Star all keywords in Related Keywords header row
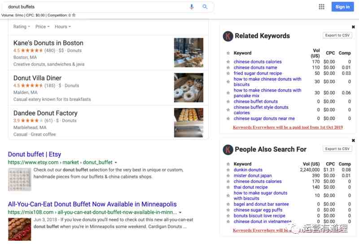 228,53
